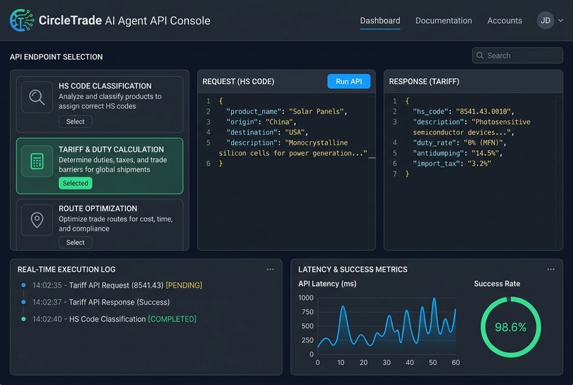Click the 14:02:35 Tariff API Request log entry
Viewport: 573px width, 385px height.
pyautogui.click(x=117, y=285)
